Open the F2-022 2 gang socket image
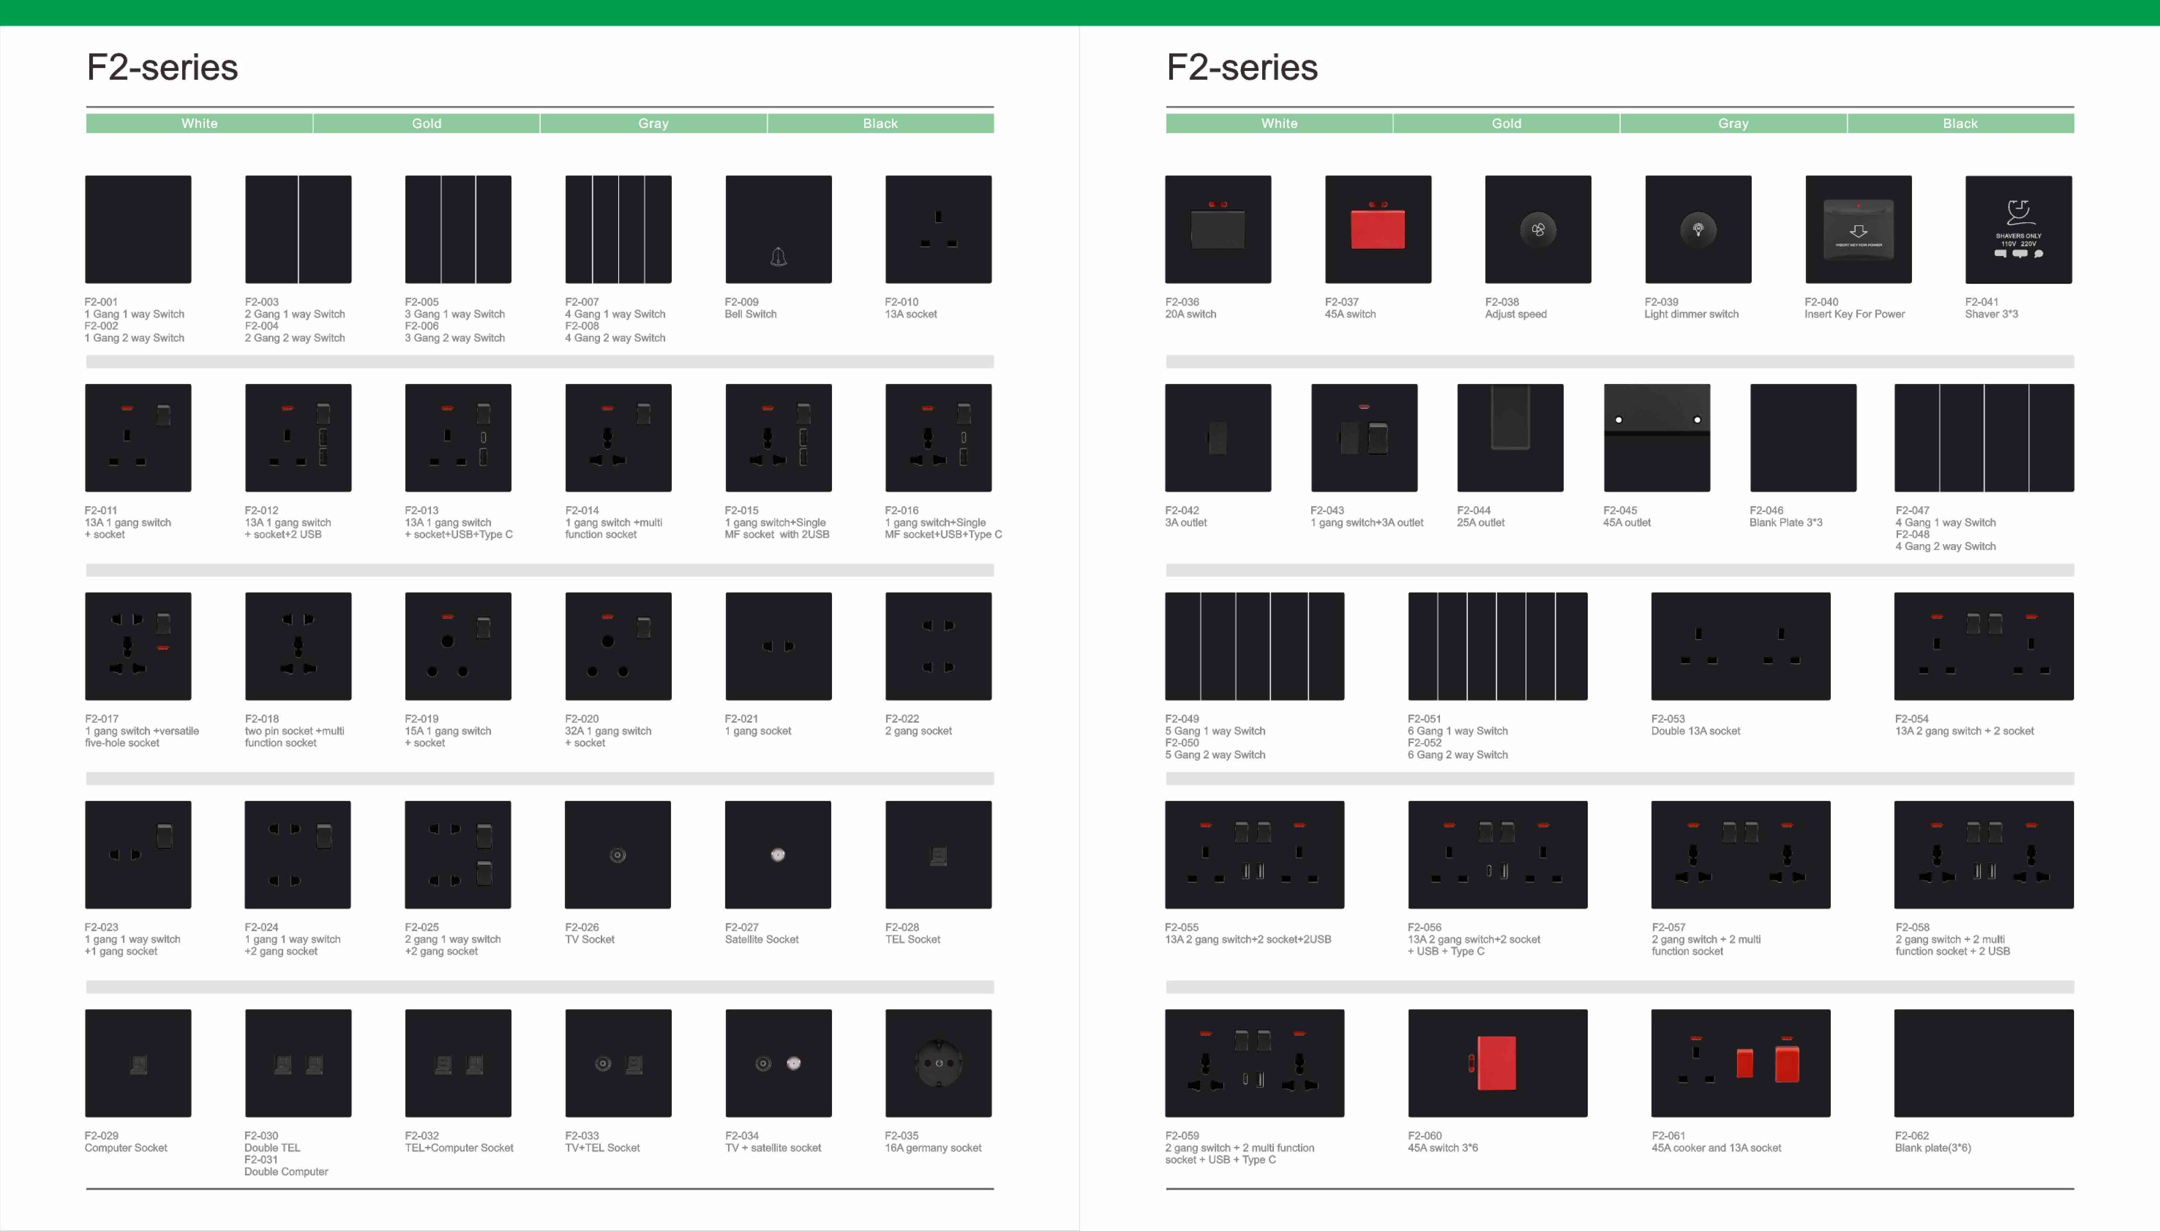Viewport: 2160px width, 1231px height. click(x=938, y=646)
